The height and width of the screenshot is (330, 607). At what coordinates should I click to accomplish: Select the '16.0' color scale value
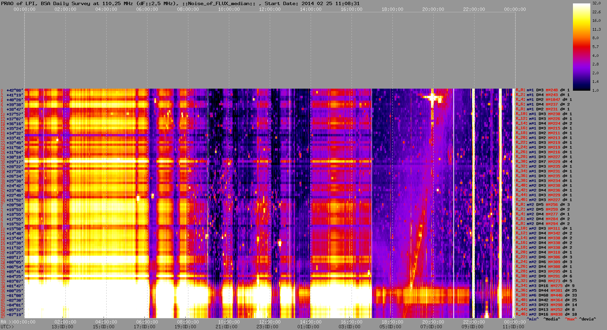(x=596, y=20)
